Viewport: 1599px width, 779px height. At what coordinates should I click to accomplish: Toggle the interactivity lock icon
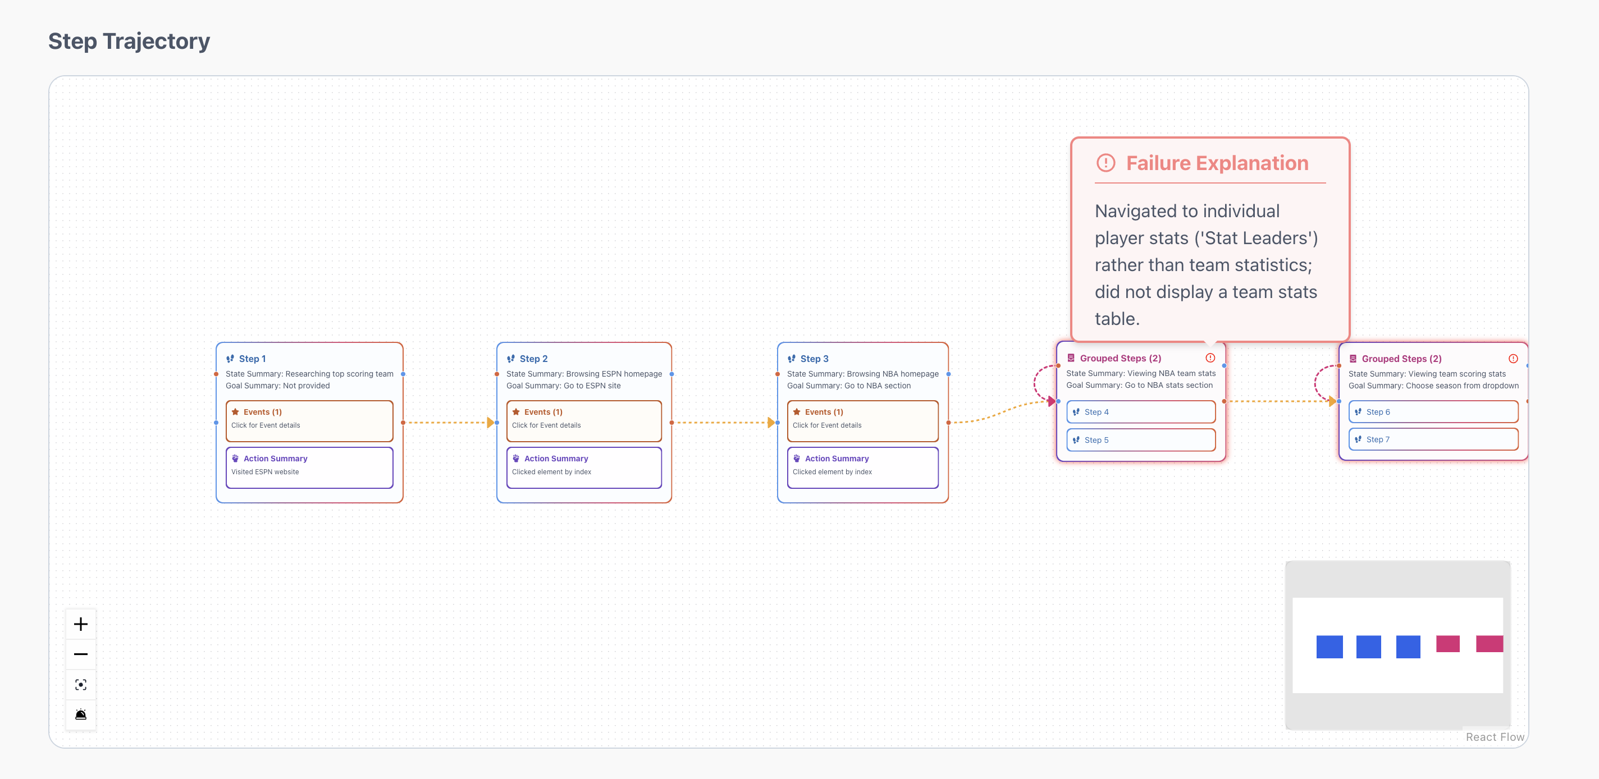coord(81,714)
